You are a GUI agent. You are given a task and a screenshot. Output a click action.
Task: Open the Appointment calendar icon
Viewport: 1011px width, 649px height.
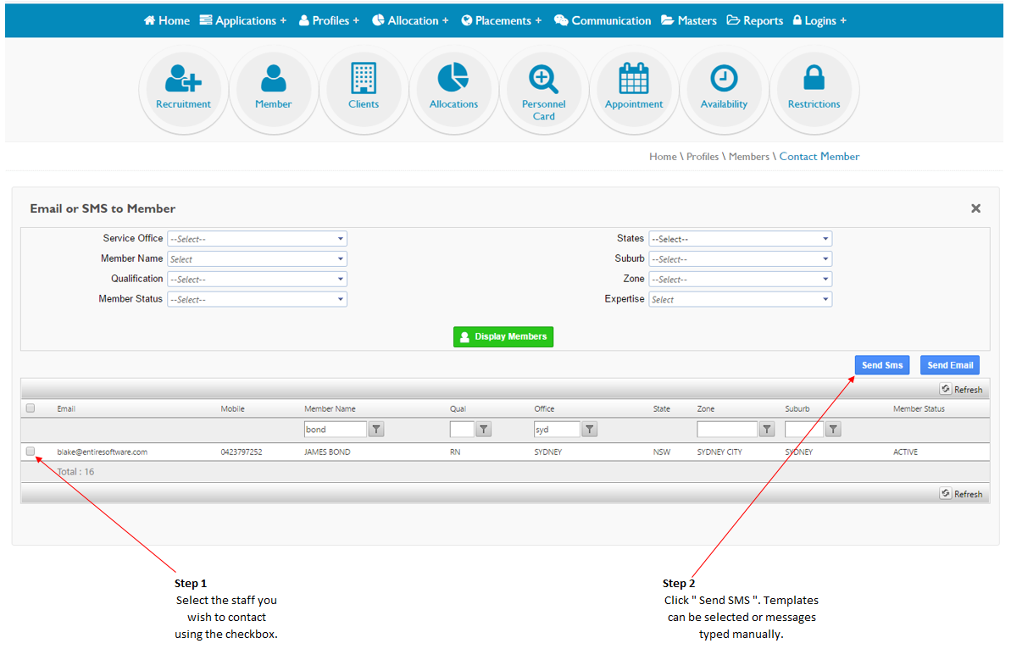(x=634, y=89)
